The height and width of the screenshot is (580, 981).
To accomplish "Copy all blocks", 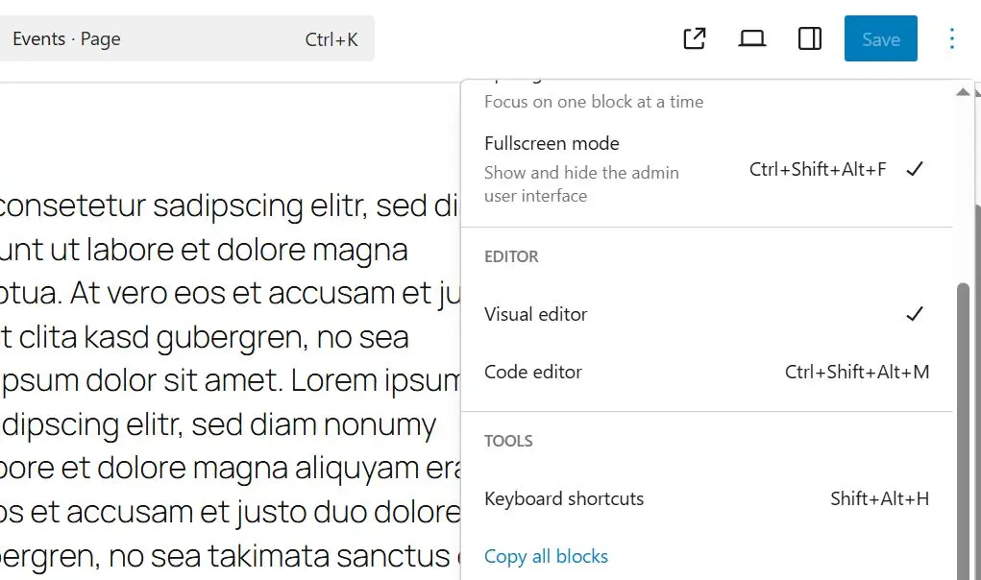I will [546, 556].
